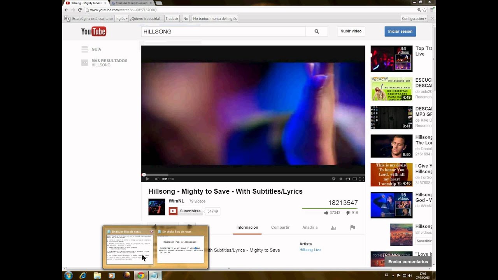
Task: Open Internet Explorer from the taskbar
Action: pos(83,275)
